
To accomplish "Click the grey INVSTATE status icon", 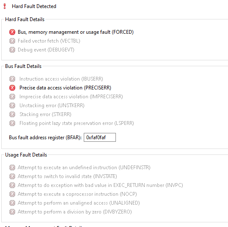I will coord(12,176).
